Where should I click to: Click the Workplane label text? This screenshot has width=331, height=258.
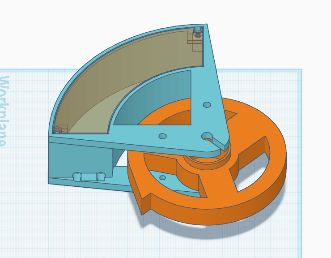tap(4, 110)
